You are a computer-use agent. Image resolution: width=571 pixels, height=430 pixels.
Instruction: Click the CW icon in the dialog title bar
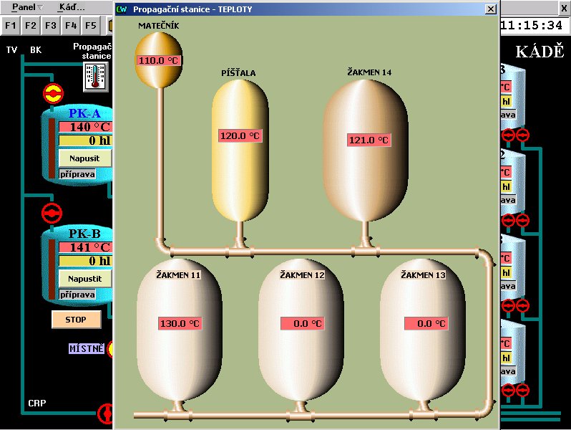pos(121,9)
